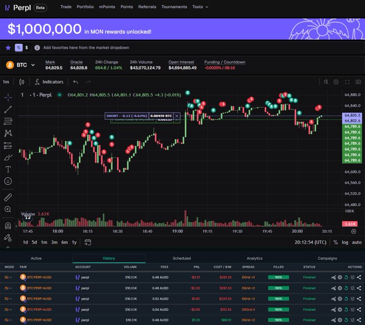365x325 pixels.
Task: Click the $1,000,000 MON rewards banner
Action: 182,29
